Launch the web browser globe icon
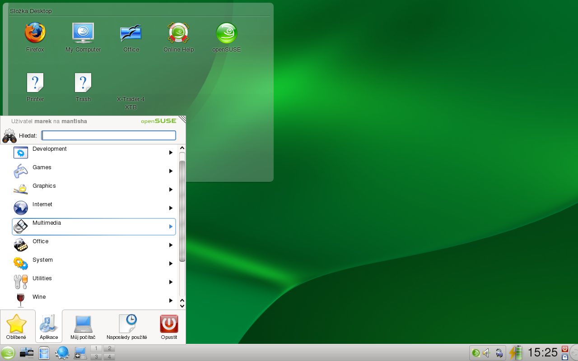The height and width of the screenshot is (361, 578). 62,353
